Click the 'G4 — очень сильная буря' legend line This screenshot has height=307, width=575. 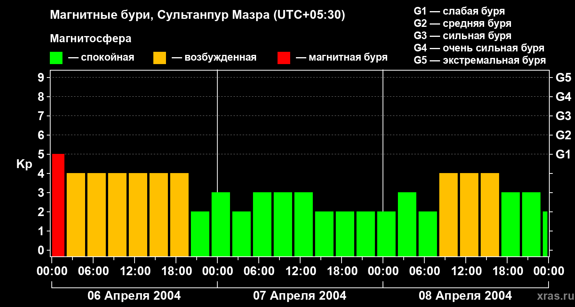(x=479, y=48)
